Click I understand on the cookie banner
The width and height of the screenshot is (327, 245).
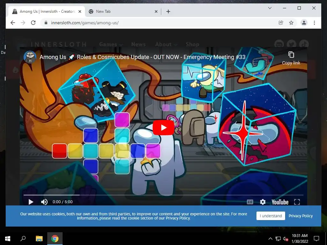point(271,216)
